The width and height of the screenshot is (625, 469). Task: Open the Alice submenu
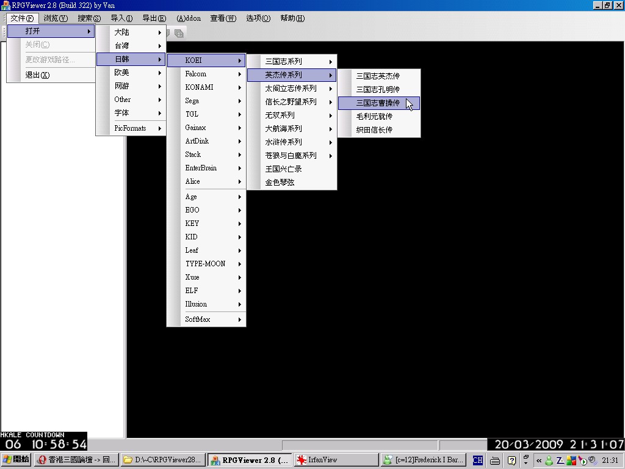tap(206, 181)
